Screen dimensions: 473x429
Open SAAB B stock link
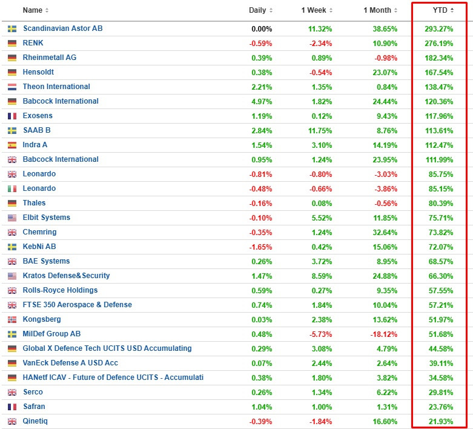click(x=37, y=130)
